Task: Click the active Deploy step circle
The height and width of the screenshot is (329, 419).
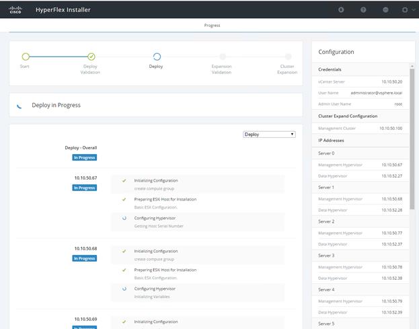Action: coord(157,57)
